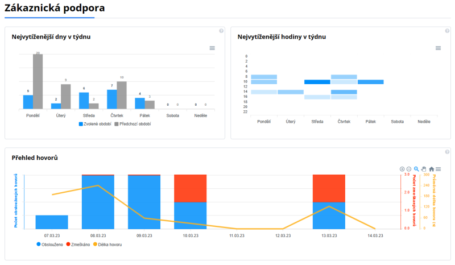Open hamburger menu of busiest hours heatmap
The height and width of the screenshot is (265, 455).
point(438,48)
